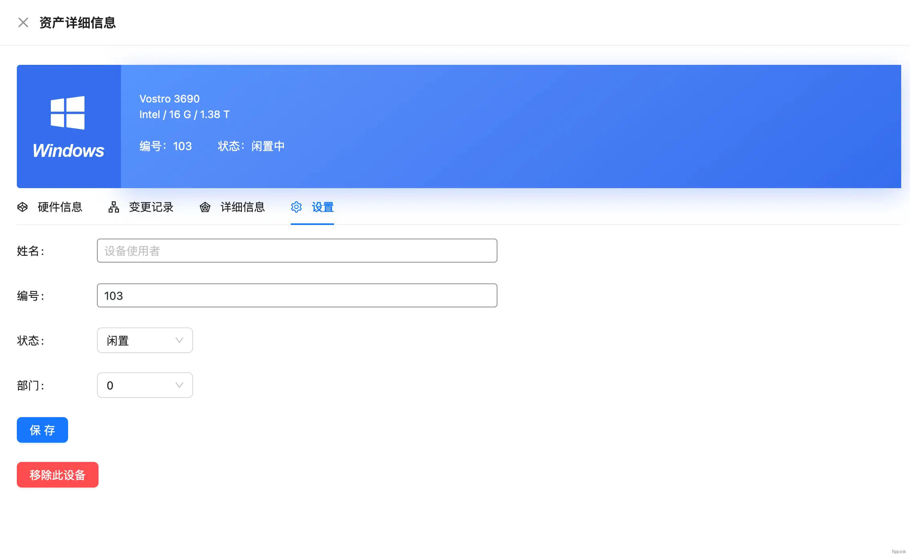Close the asset details panel with X
The image size is (910, 558).
23,22
